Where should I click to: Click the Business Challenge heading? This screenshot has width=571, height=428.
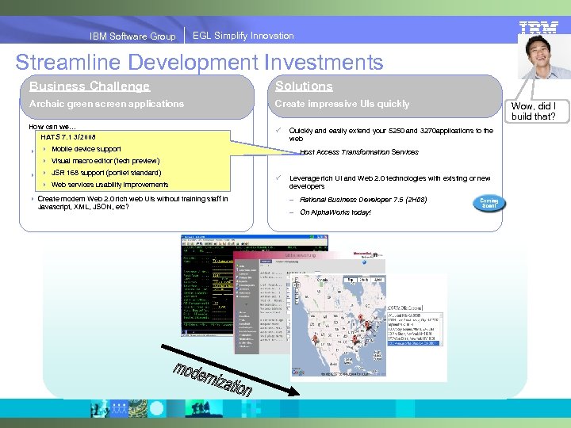pyautogui.click(x=90, y=86)
